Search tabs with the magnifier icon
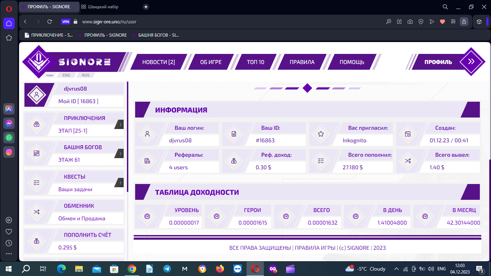Image resolution: width=491 pixels, height=276 pixels. point(445,7)
